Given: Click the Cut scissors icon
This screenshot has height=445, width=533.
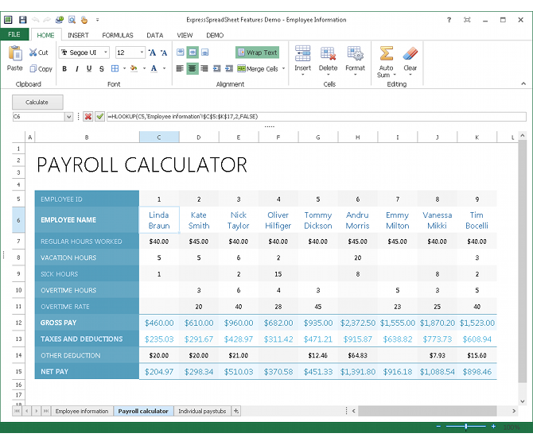Looking at the screenshot, I should (33, 52).
